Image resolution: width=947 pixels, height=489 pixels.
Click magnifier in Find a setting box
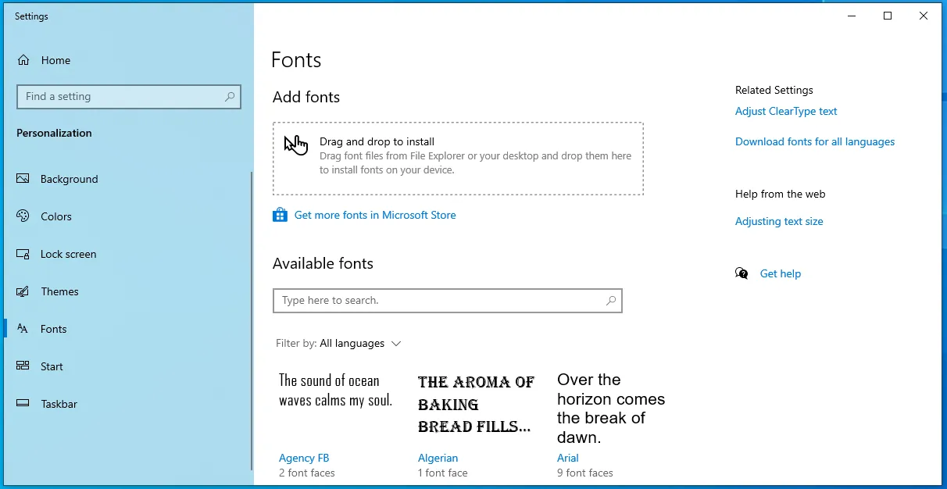[230, 97]
